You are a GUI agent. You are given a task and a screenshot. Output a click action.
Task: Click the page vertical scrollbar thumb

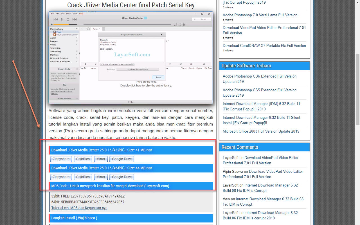click(x=357, y=89)
